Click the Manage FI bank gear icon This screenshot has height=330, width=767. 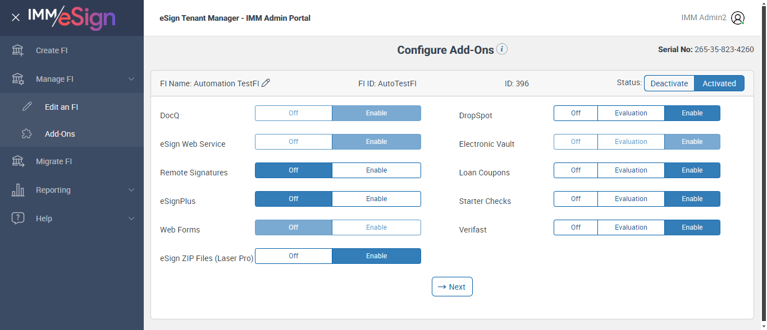pos(18,79)
